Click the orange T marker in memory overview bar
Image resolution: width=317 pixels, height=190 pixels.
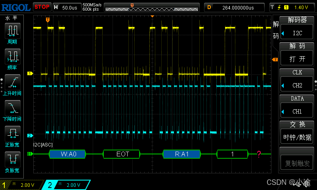132,6
